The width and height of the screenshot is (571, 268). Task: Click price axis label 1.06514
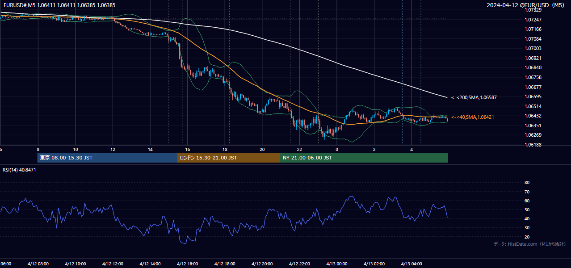pos(533,106)
